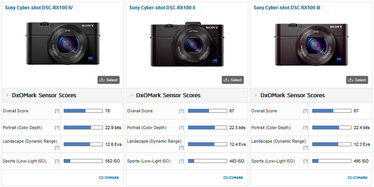Select the Sony RX100 III camera for comparison
This screenshot has height=187, width=374.
click(357, 80)
